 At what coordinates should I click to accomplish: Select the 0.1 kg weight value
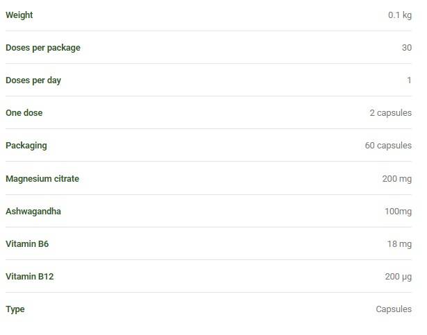pyautogui.click(x=400, y=15)
